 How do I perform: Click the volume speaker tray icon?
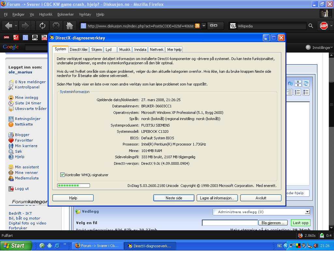coord(316,246)
